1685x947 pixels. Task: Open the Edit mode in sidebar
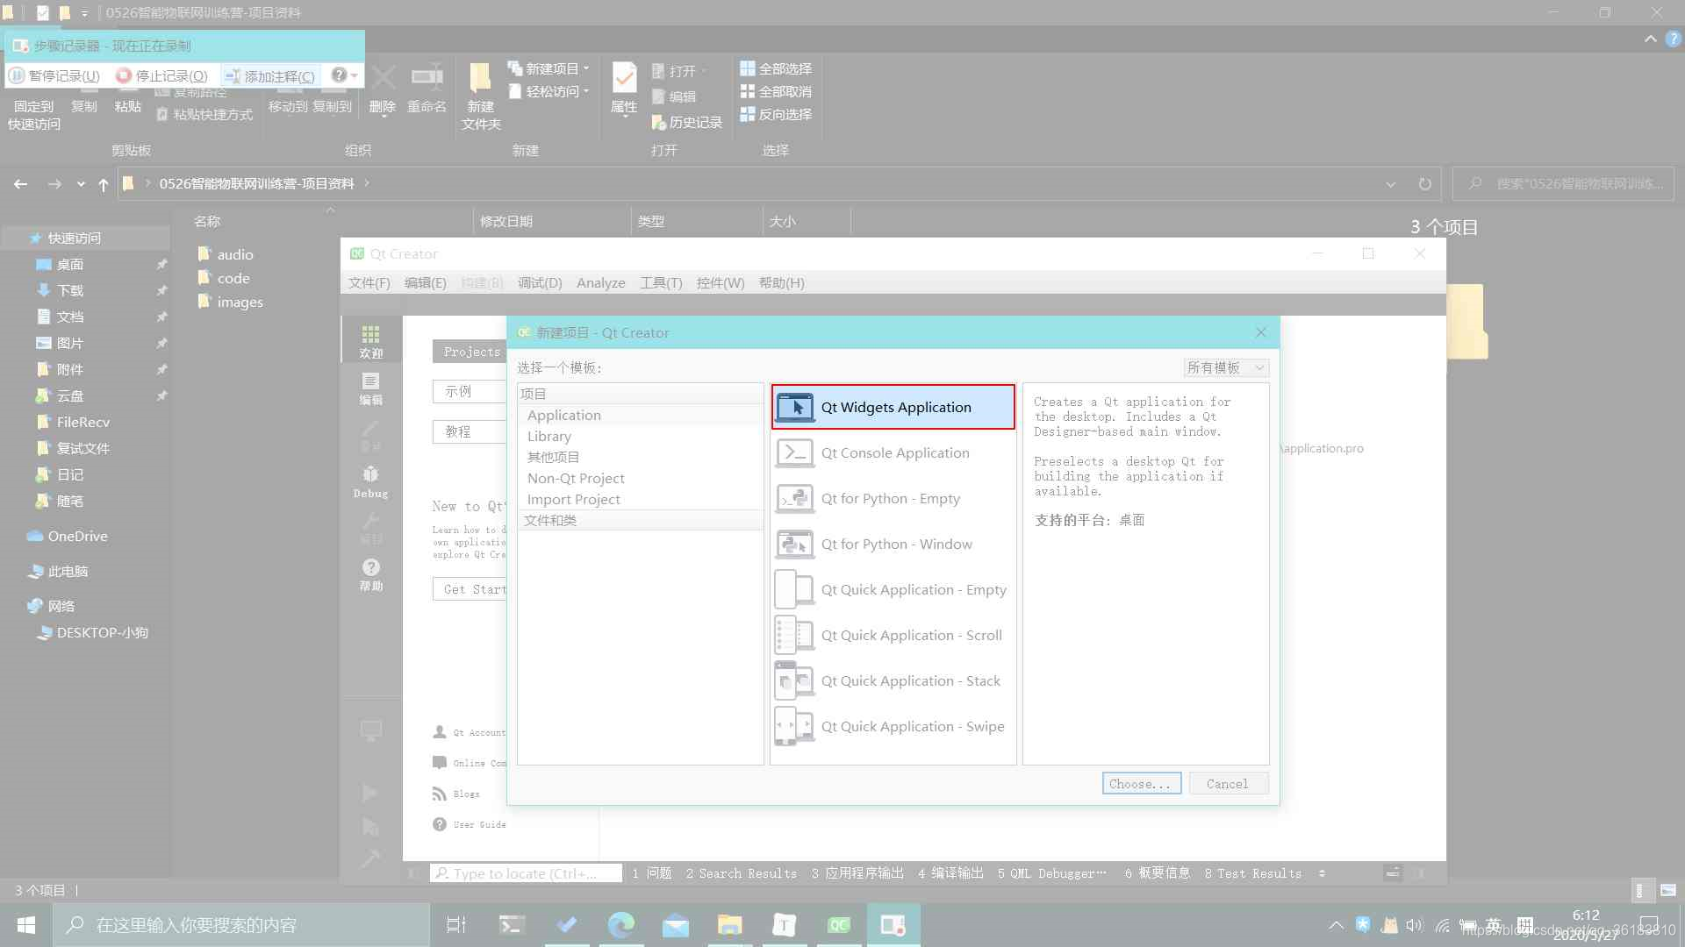370,388
